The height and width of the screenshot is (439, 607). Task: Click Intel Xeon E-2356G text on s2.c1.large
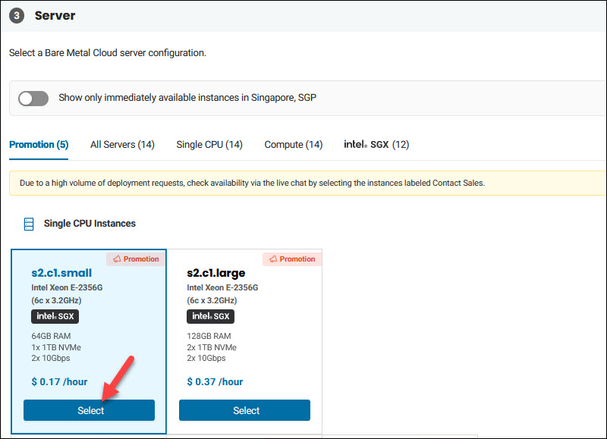[222, 288]
